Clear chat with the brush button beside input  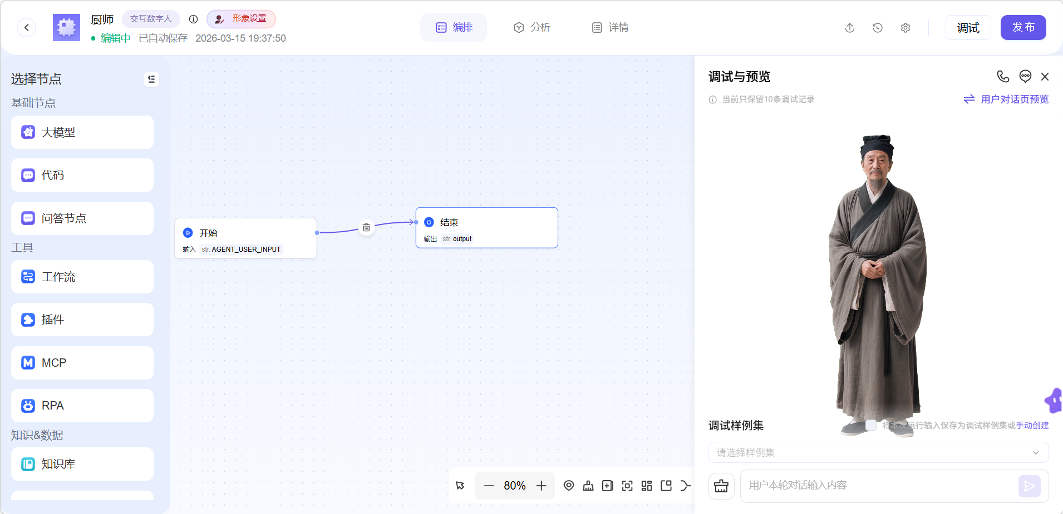click(x=721, y=486)
